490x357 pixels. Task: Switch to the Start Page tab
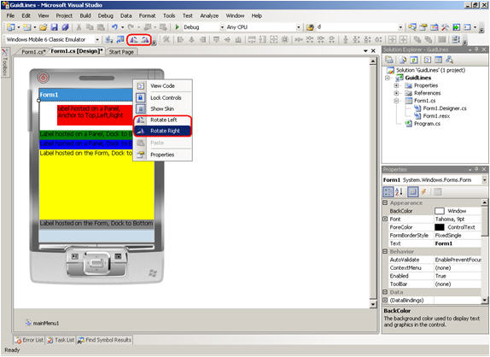click(121, 52)
